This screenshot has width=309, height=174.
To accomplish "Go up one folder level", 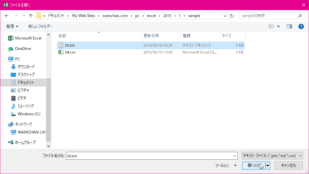I will (31, 16).
